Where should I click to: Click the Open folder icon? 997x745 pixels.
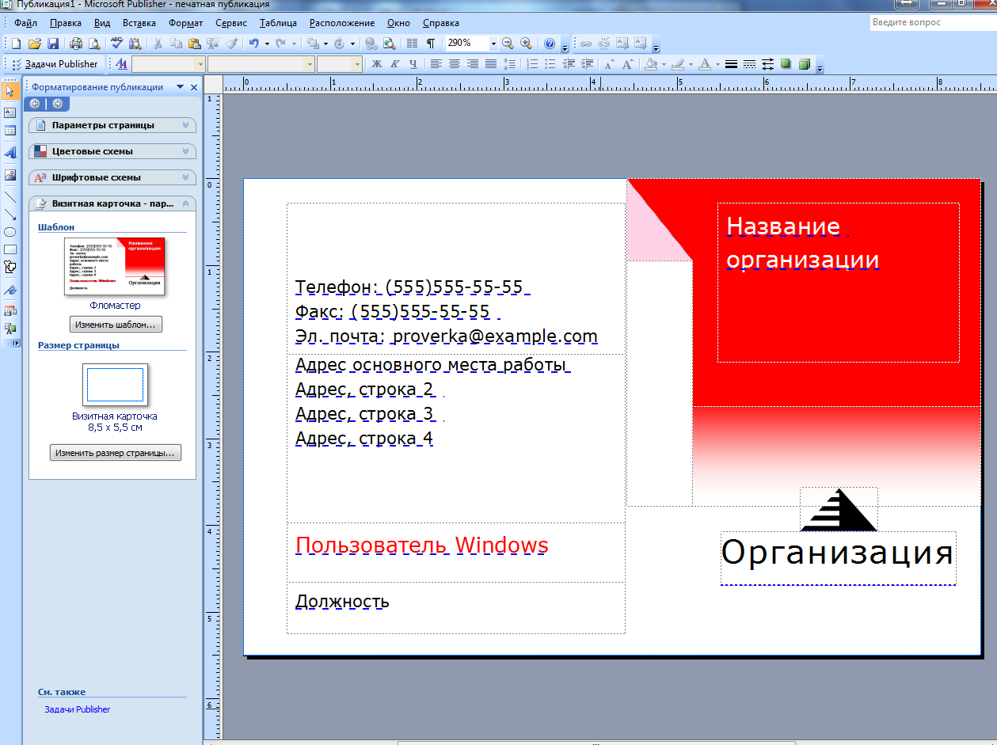point(34,44)
